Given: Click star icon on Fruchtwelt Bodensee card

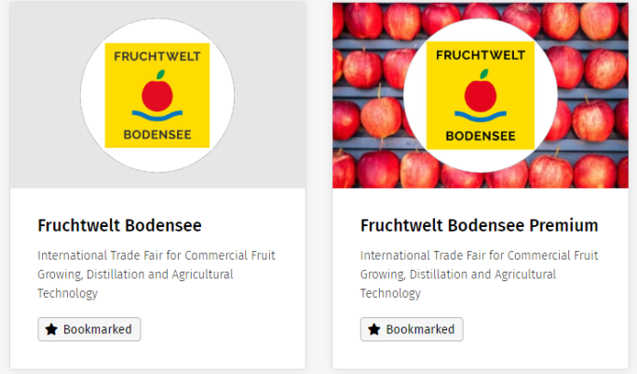Looking at the screenshot, I should click(51, 329).
